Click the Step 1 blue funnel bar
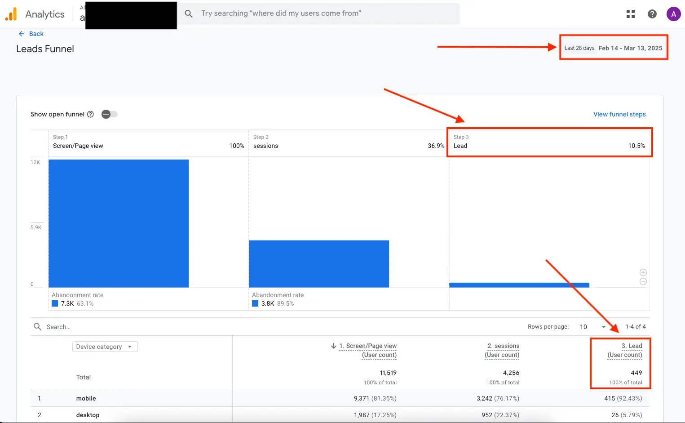Image resolution: width=685 pixels, height=423 pixels. tap(119, 223)
